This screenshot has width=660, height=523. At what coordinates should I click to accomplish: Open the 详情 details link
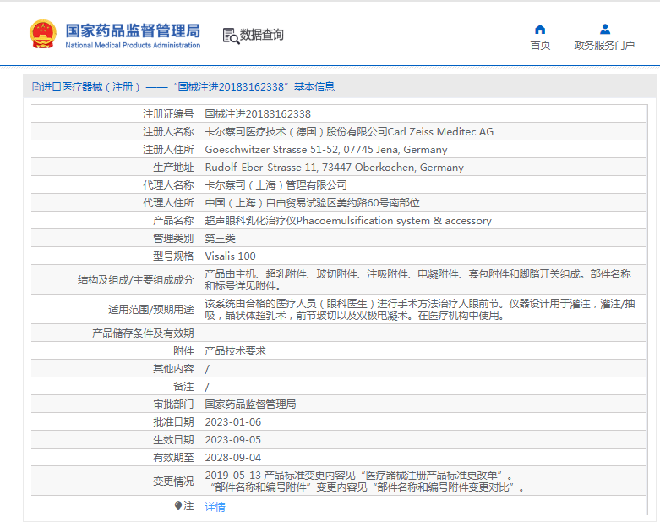[x=215, y=507]
